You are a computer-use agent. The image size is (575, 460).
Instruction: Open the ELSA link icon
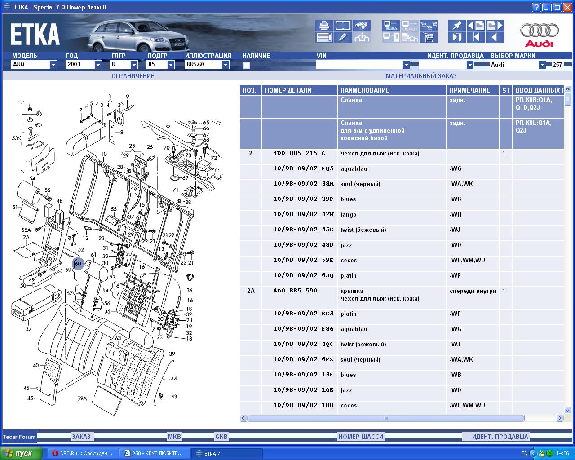click(391, 26)
